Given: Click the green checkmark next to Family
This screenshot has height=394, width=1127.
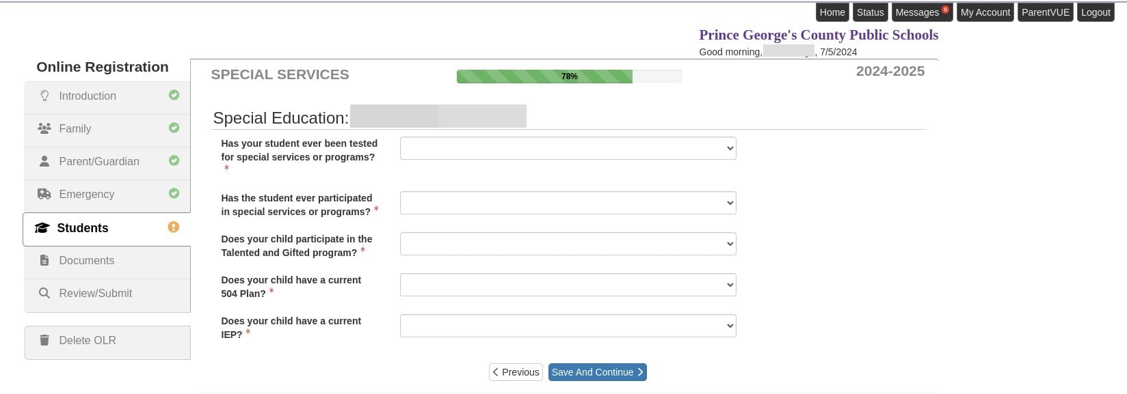Looking at the screenshot, I should pyautogui.click(x=174, y=128).
